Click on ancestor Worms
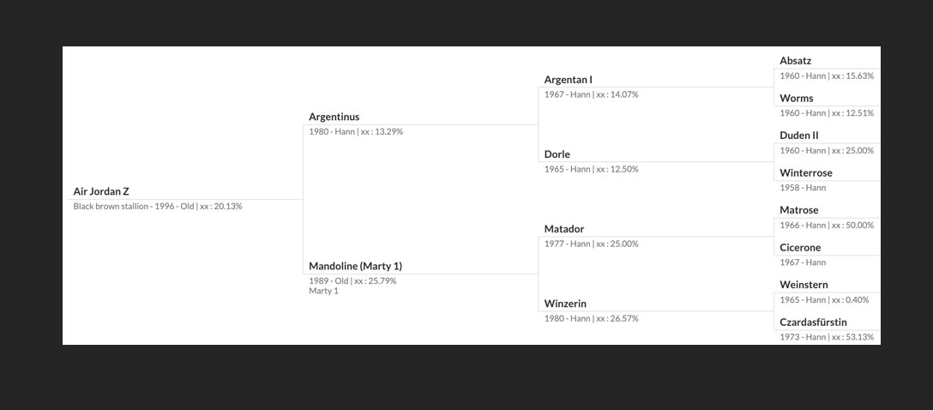The width and height of the screenshot is (933, 410). pos(796,98)
